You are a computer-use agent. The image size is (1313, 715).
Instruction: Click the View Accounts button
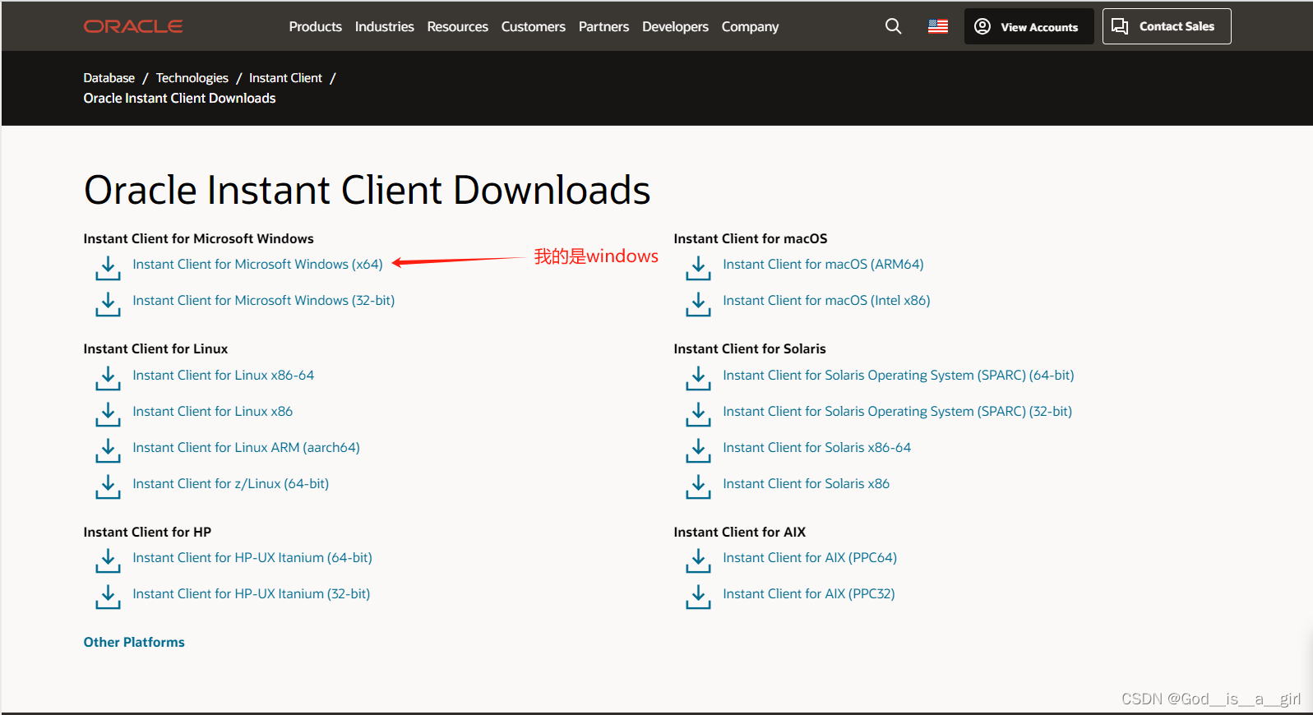tap(1029, 26)
